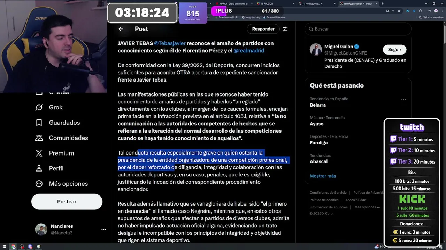Close the EL RULETON tab

(x=293, y=3)
